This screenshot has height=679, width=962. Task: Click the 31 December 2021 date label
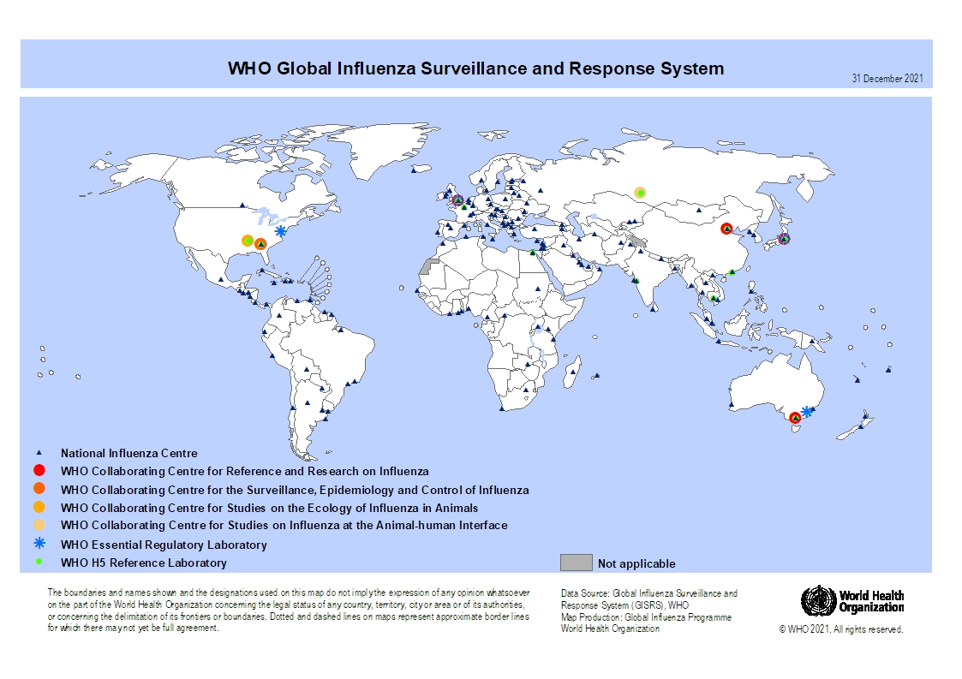887,79
